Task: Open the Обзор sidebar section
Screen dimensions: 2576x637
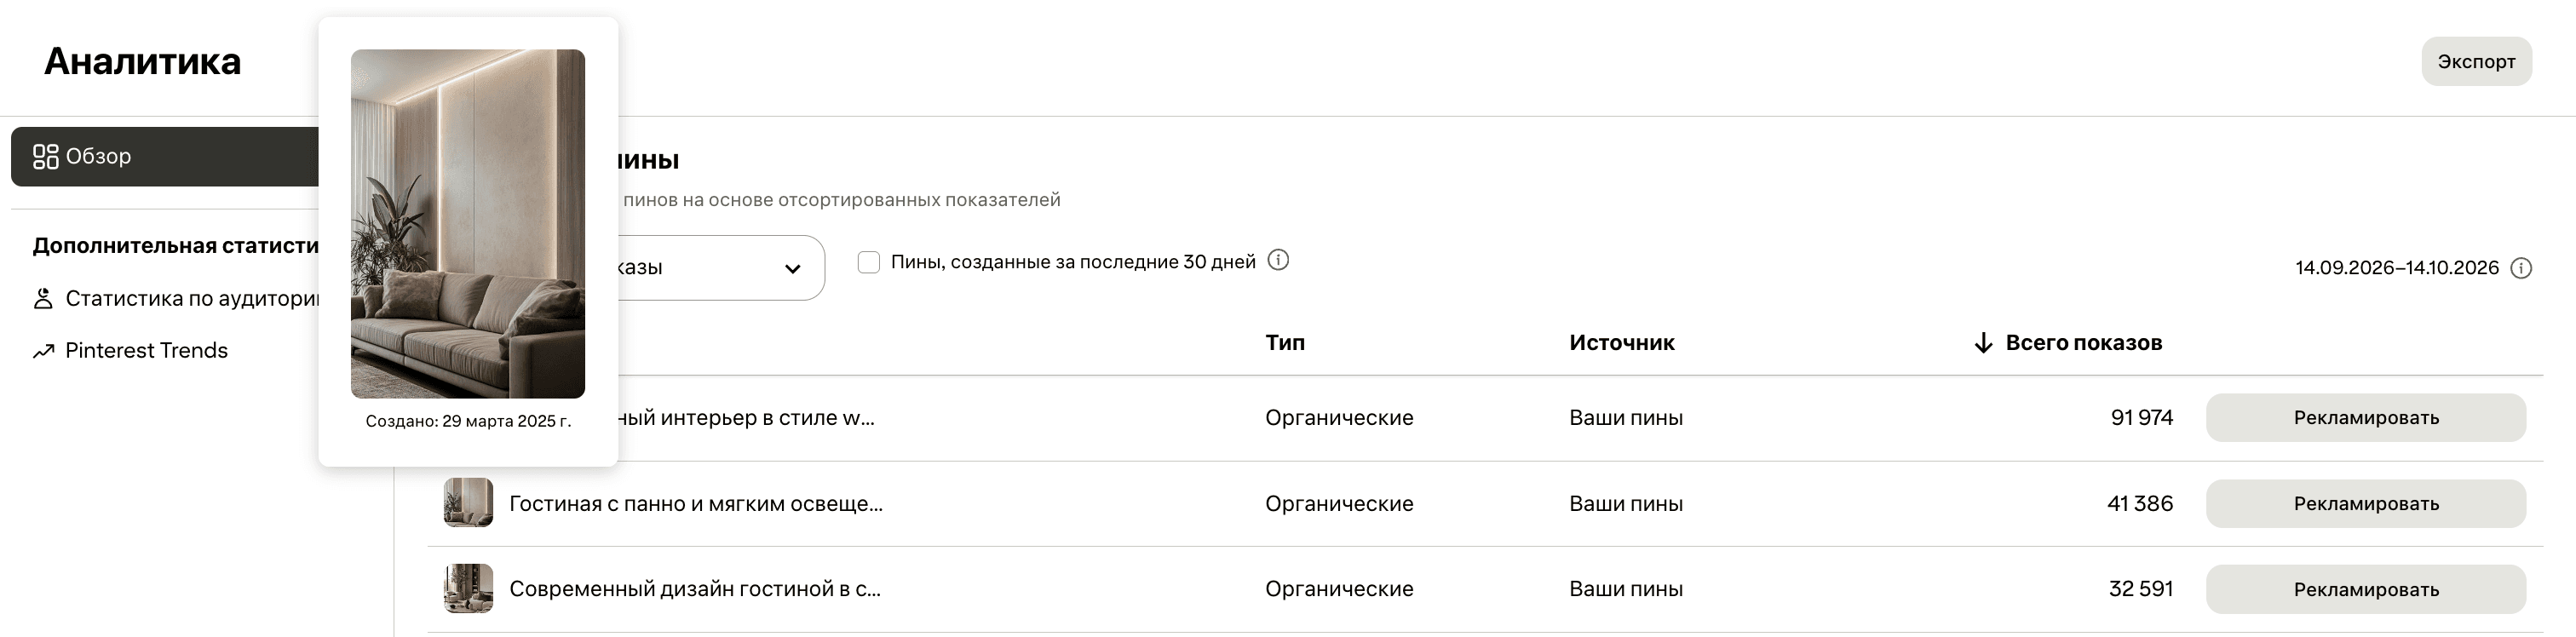Action: [x=165, y=157]
